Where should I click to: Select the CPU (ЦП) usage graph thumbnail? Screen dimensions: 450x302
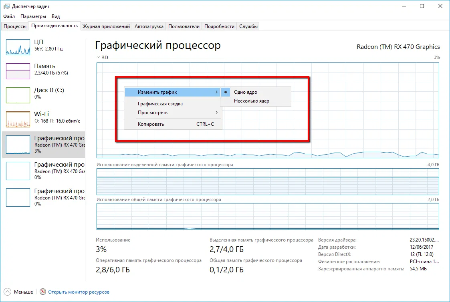click(x=18, y=47)
